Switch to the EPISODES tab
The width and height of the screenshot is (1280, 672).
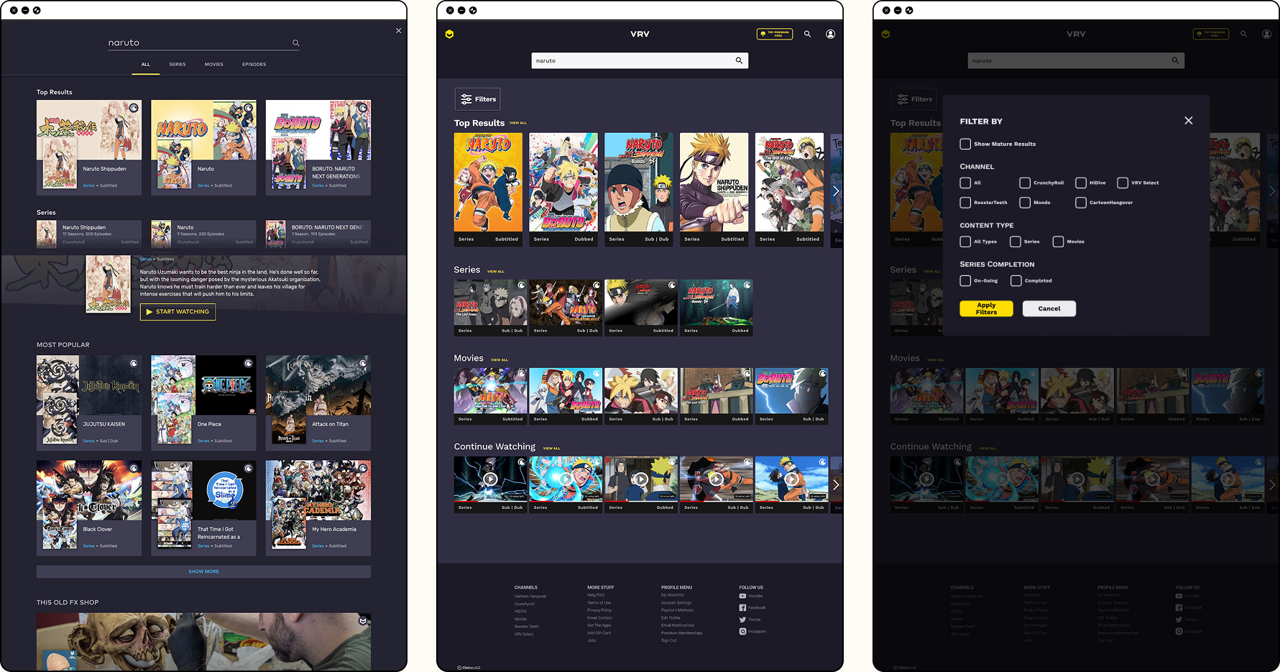tap(254, 65)
